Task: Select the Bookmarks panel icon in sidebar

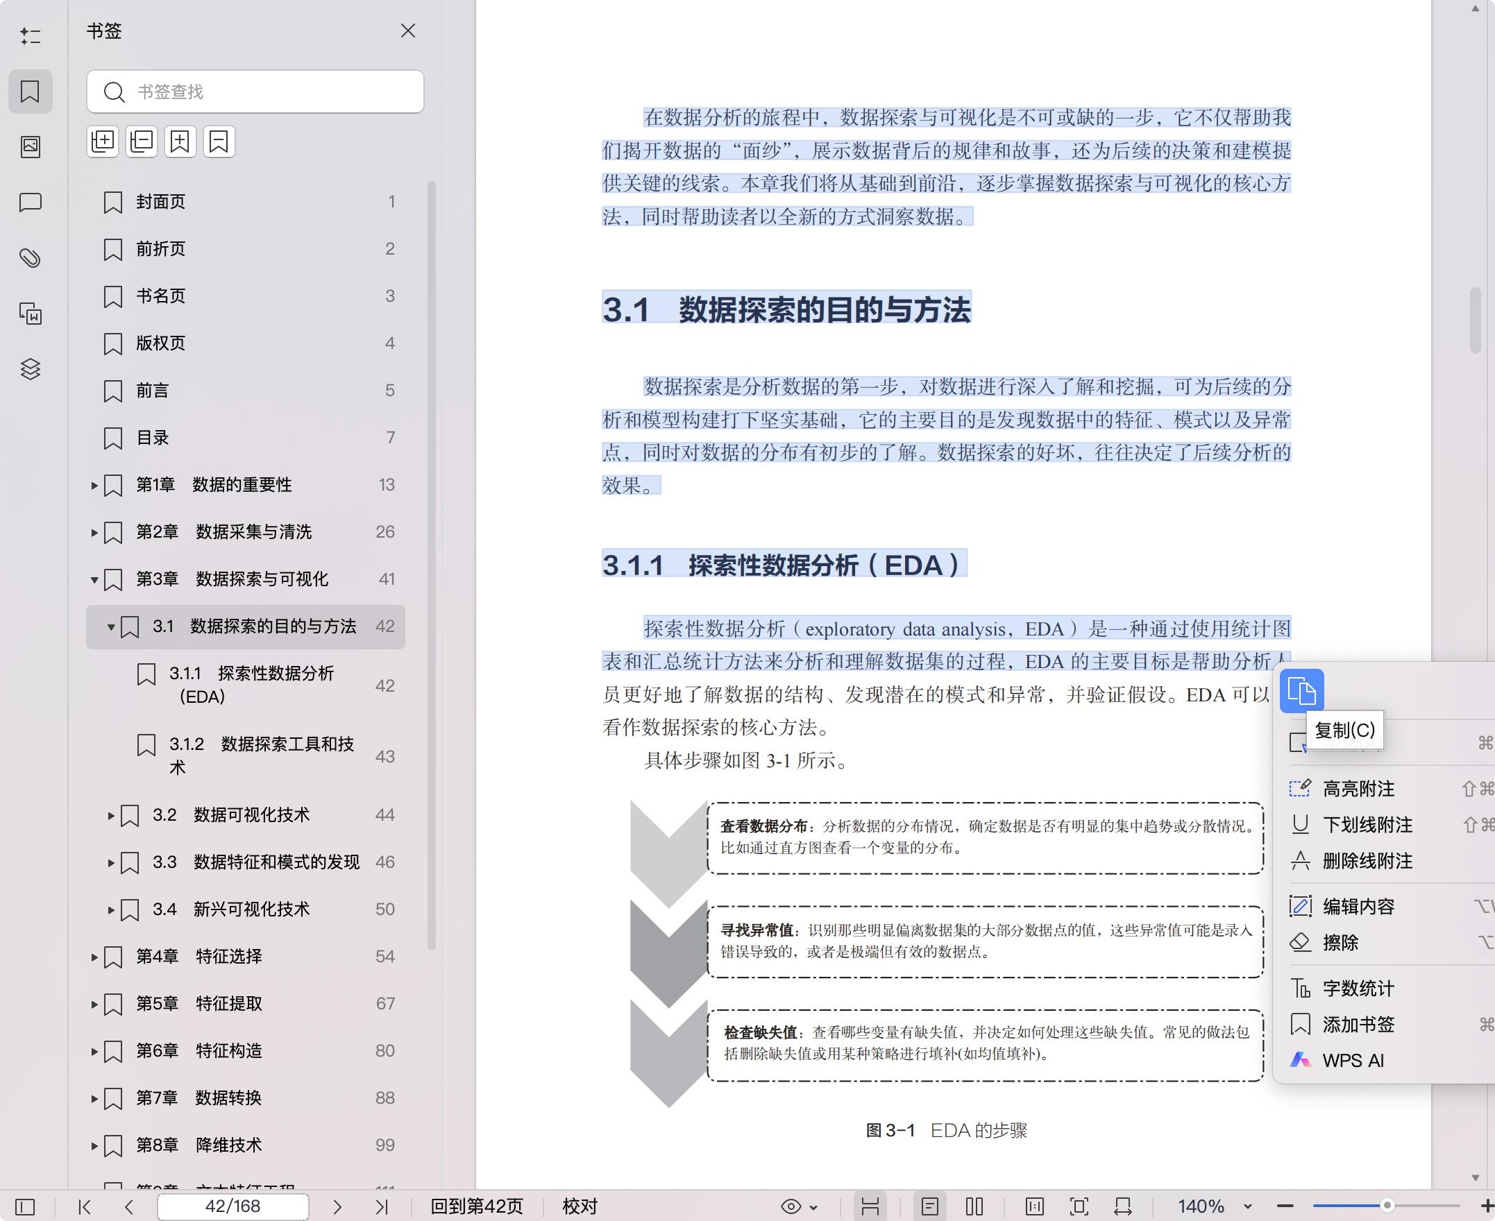Action: pos(31,92)
